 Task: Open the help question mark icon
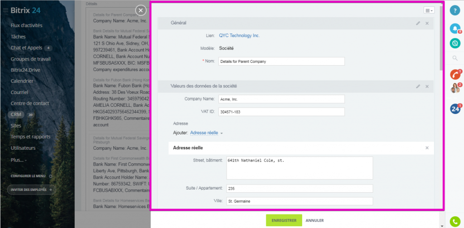(x=455, y=10)
